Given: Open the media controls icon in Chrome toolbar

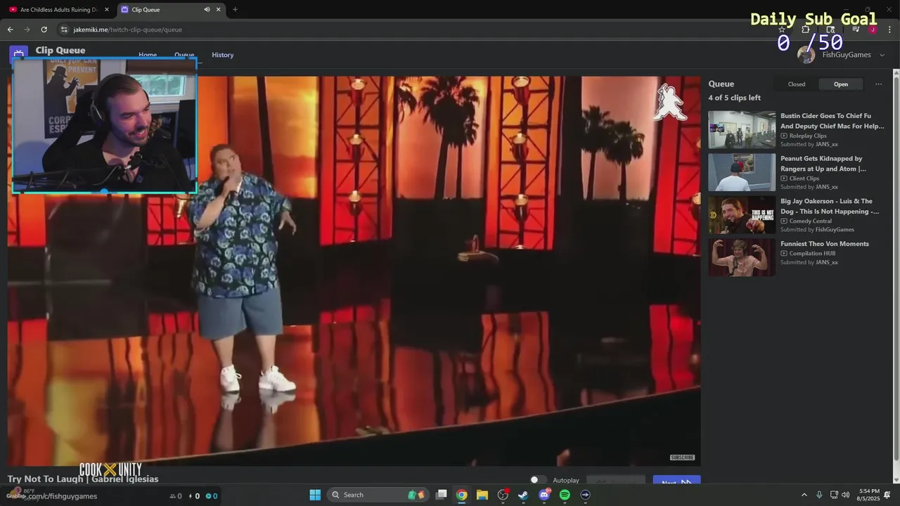Looking at the screenshot, I should coord(856,30).
